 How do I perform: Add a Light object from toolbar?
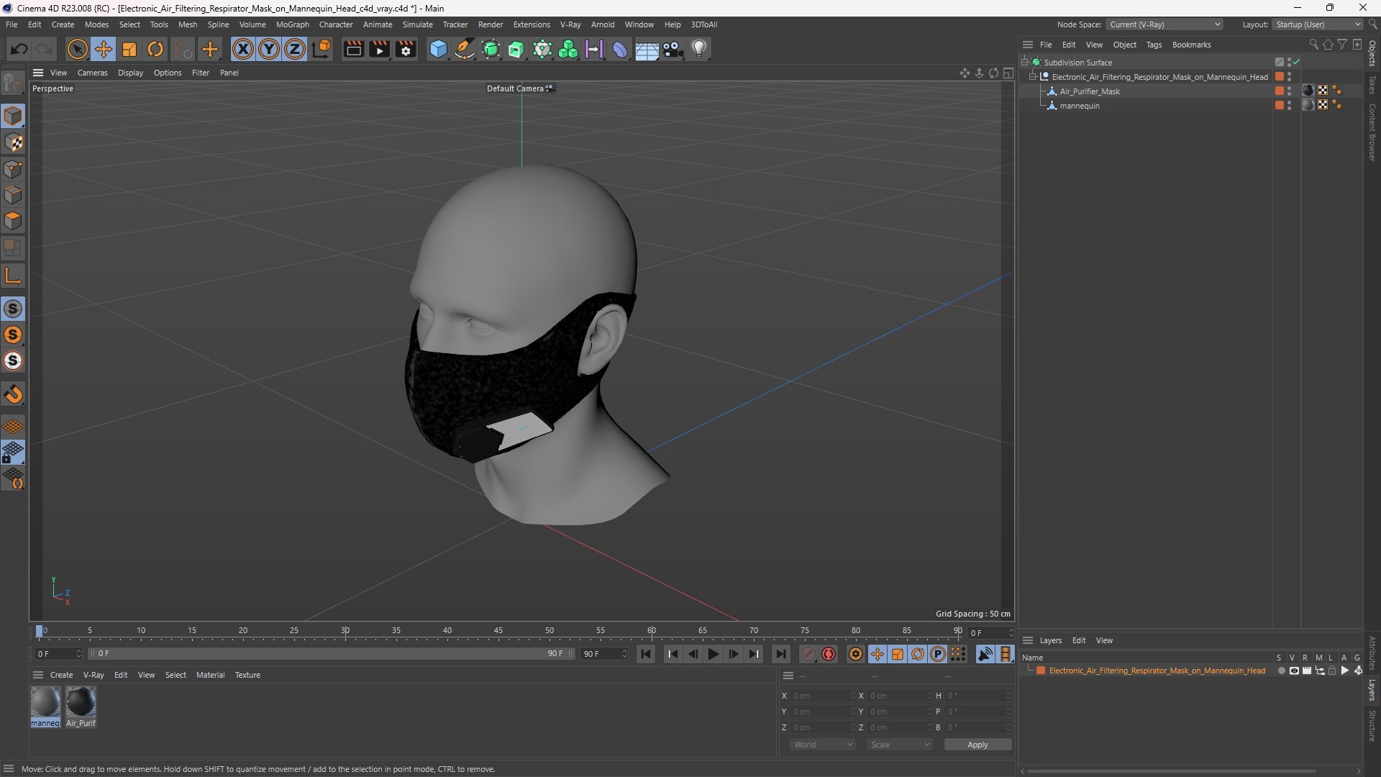[x=699, y=49]
